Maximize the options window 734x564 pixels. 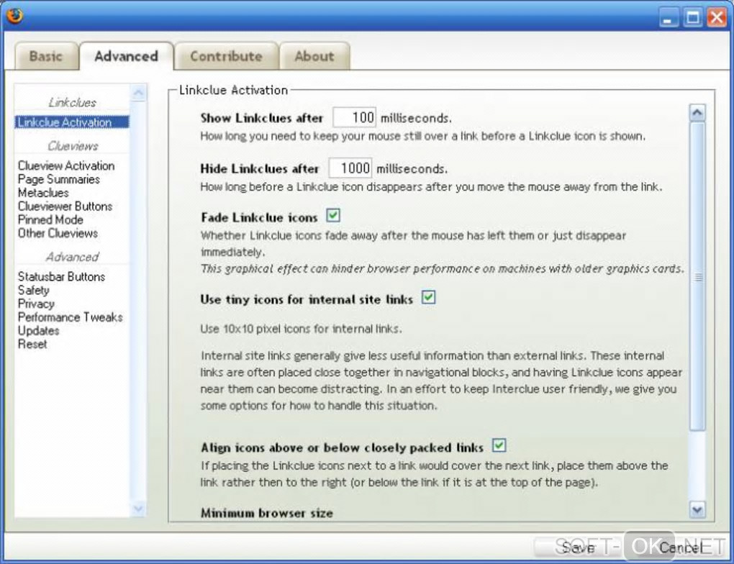(x=693, y=18)
